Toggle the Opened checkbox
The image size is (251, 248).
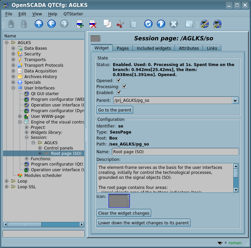pyautogui.click(x=118, y=80)
